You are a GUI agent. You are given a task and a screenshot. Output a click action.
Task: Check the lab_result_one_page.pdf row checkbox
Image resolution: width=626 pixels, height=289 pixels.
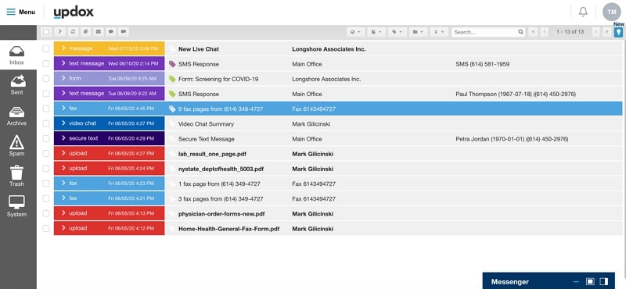(x=46, y=153)
